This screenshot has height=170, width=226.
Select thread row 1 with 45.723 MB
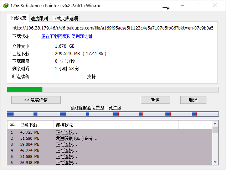click(x=110, y=132)
